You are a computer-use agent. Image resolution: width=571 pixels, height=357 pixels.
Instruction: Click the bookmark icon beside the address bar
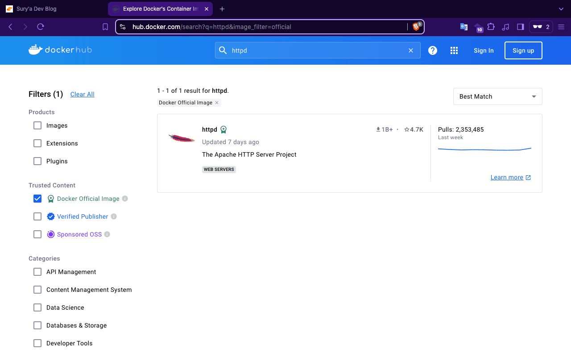(105, 27)
